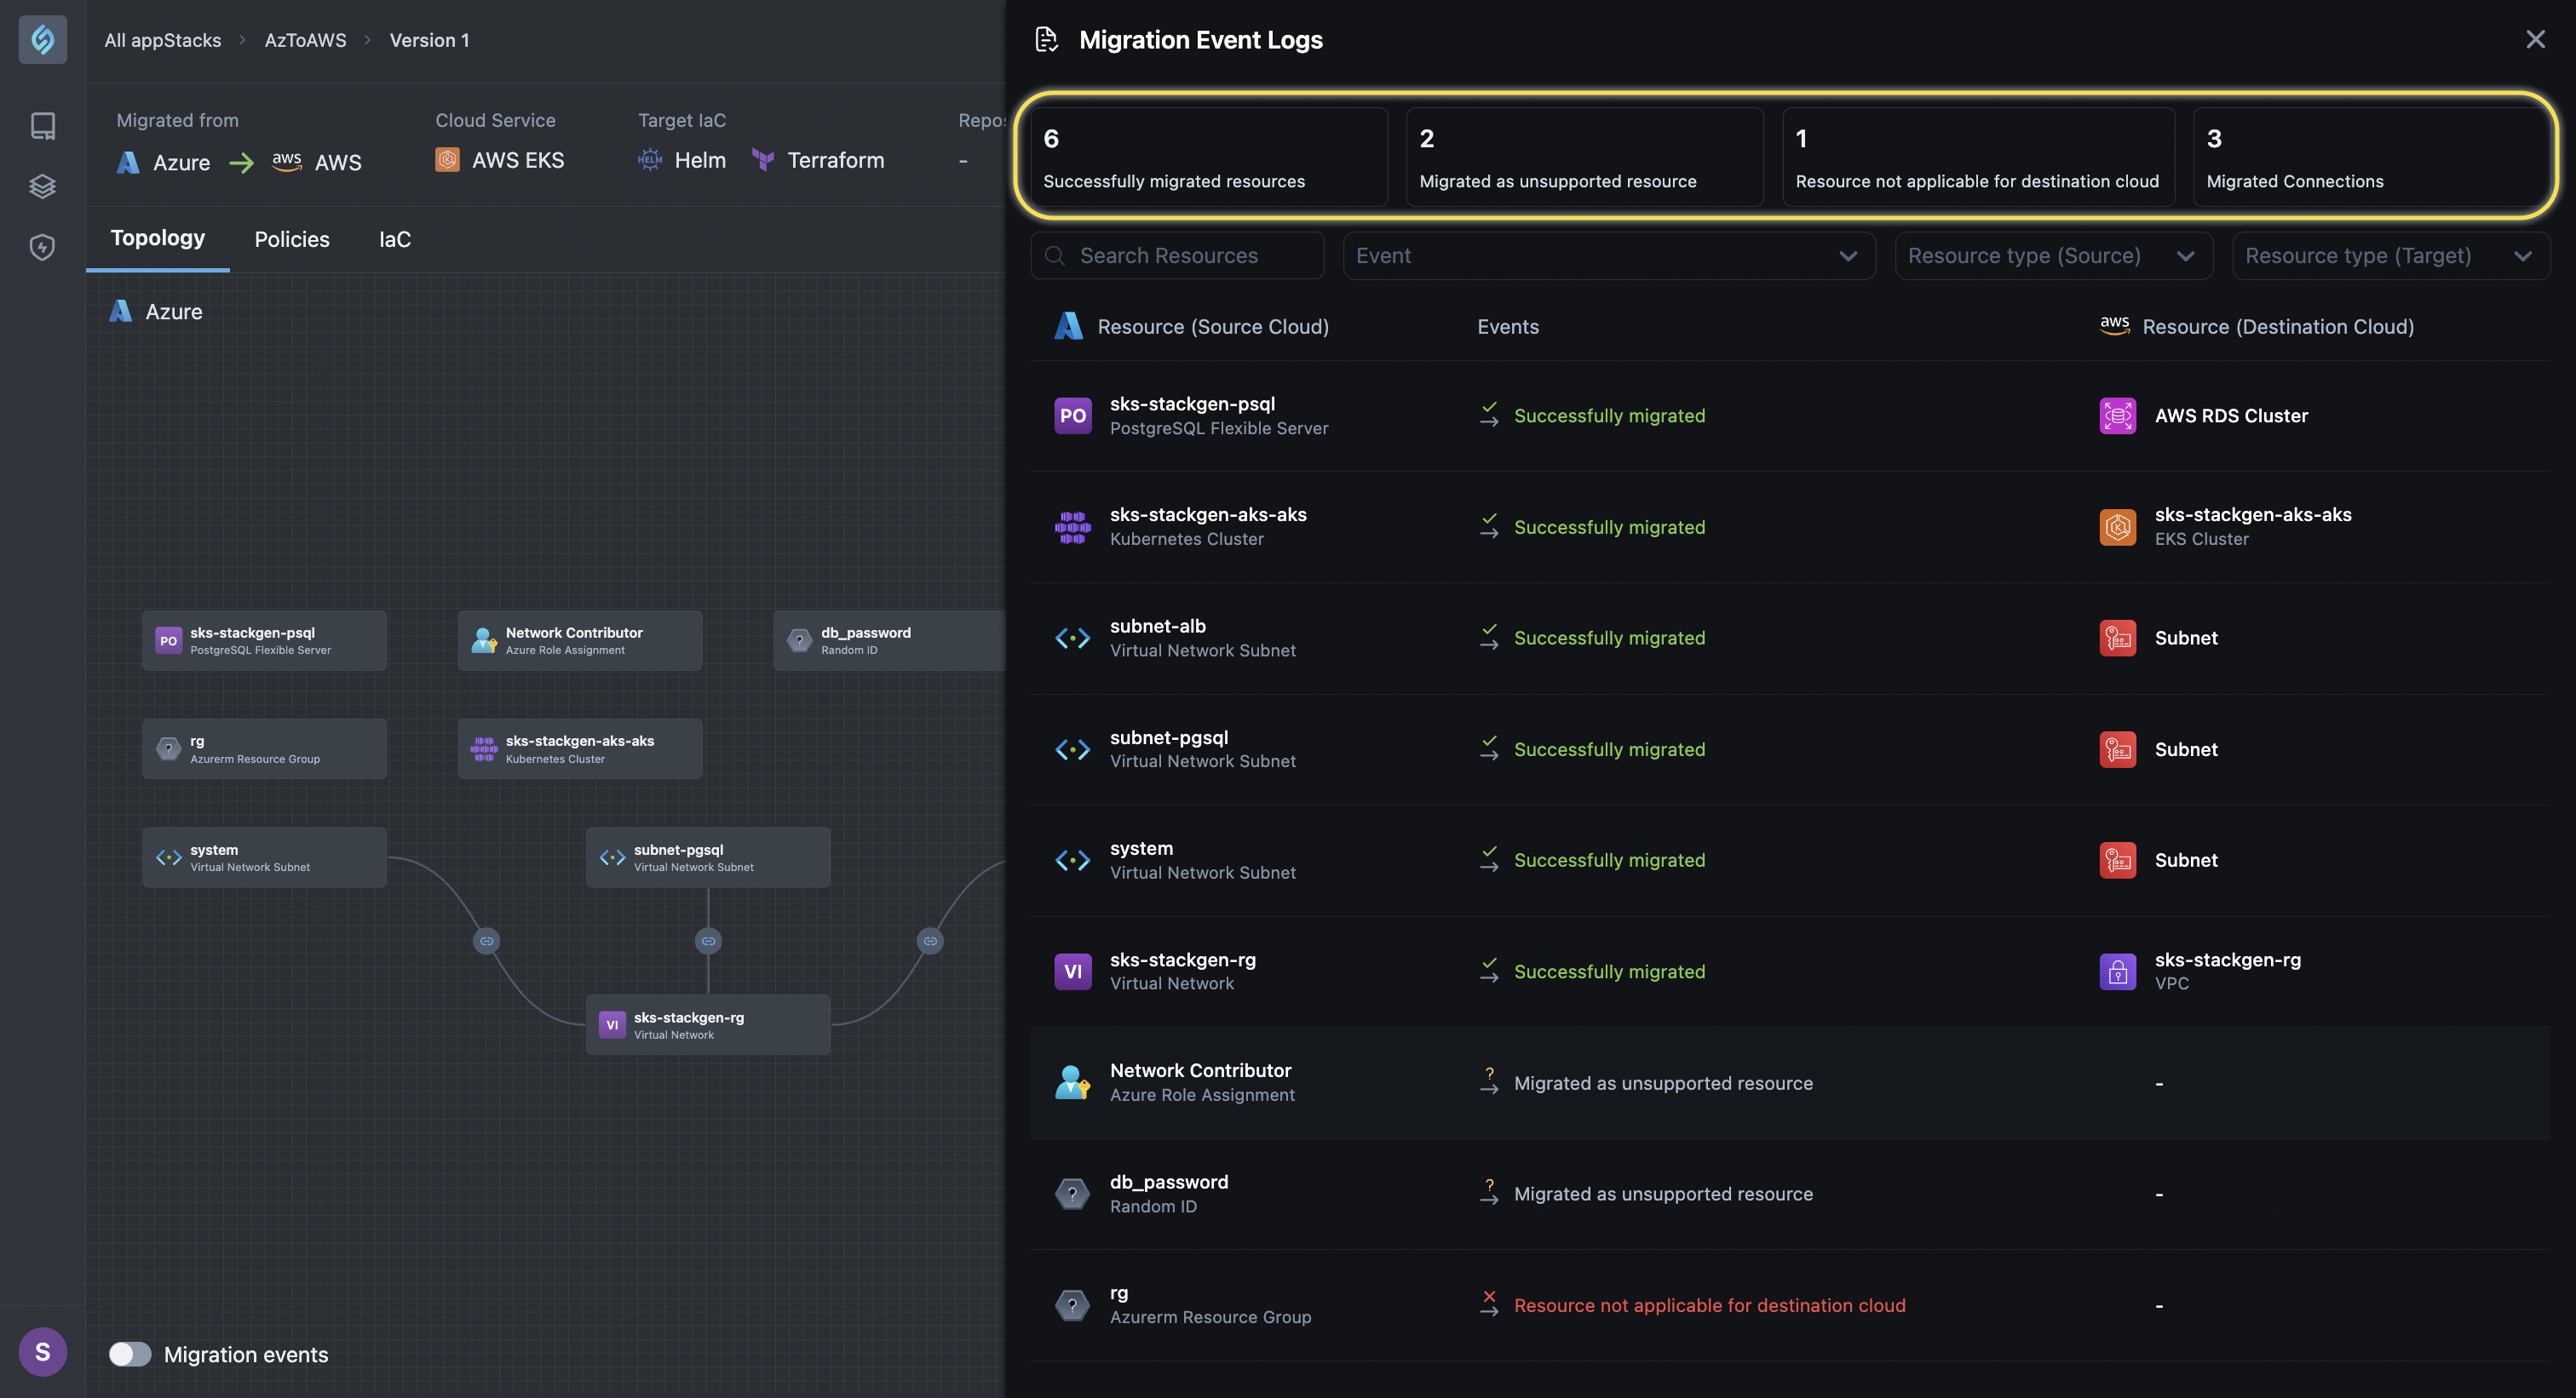Select the subnet-pgsql topology node
This screenshot has height=1398, width=2576.
pos(708,857)
